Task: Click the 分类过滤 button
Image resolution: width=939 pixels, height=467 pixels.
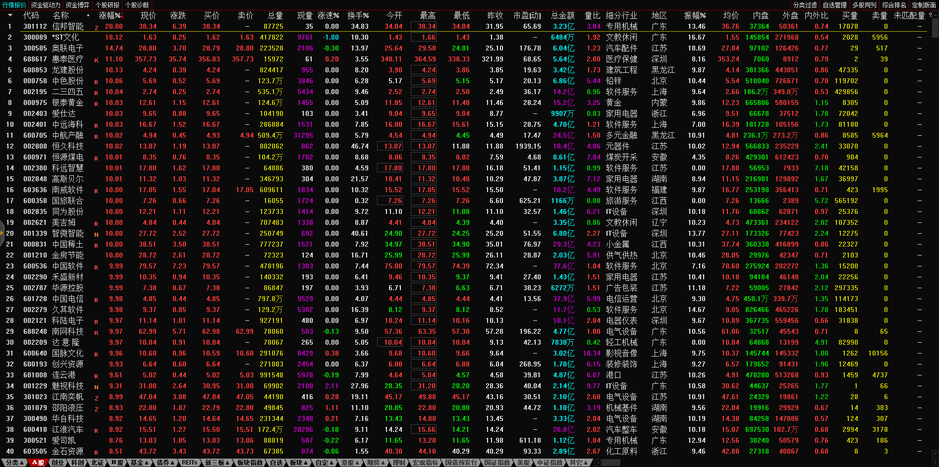Action: pyautogui.click(x=805, y=5)
